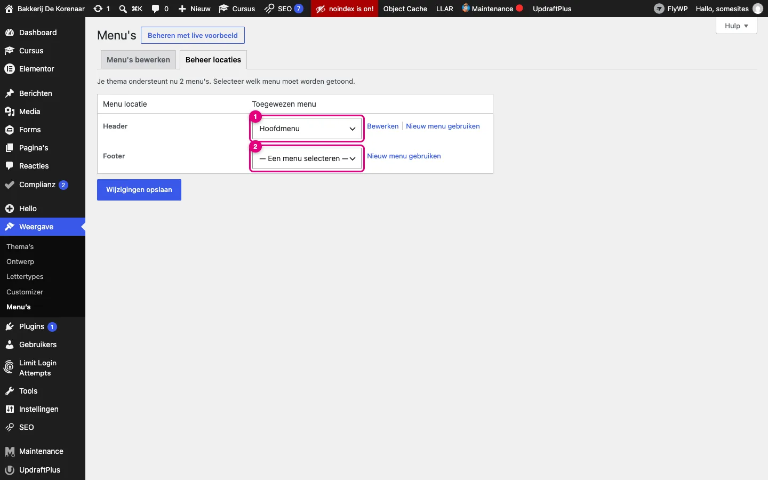Click the 'Header' menu location label

tap(115, 126)
